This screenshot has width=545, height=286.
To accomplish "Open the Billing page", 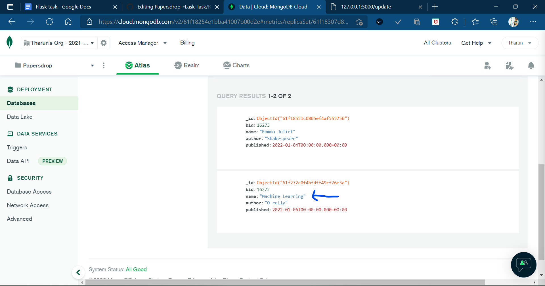I will tap(187, 43).
